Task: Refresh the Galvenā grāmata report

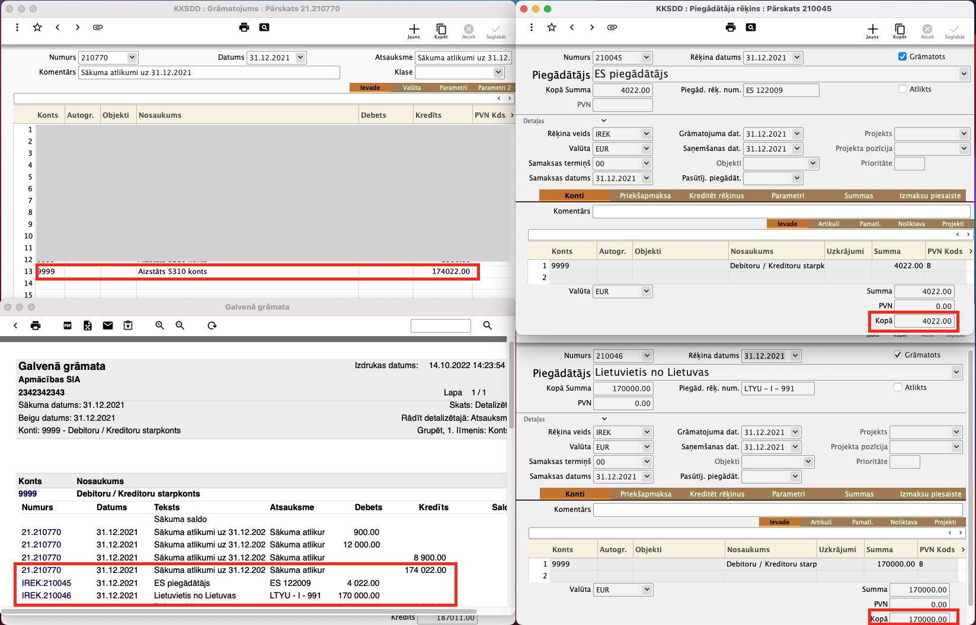Action: point(212,326)
